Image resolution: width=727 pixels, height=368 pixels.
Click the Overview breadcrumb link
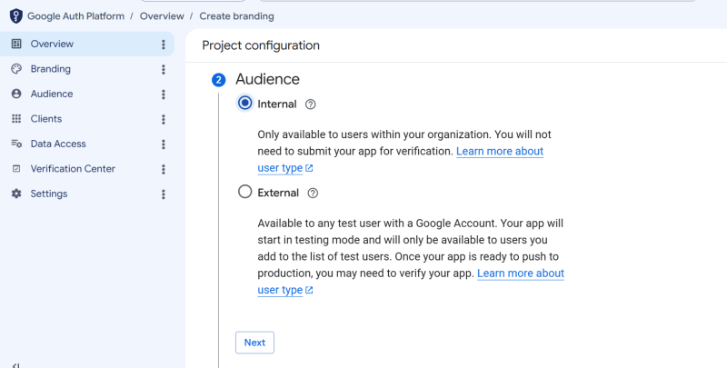[x=162, y=16]
